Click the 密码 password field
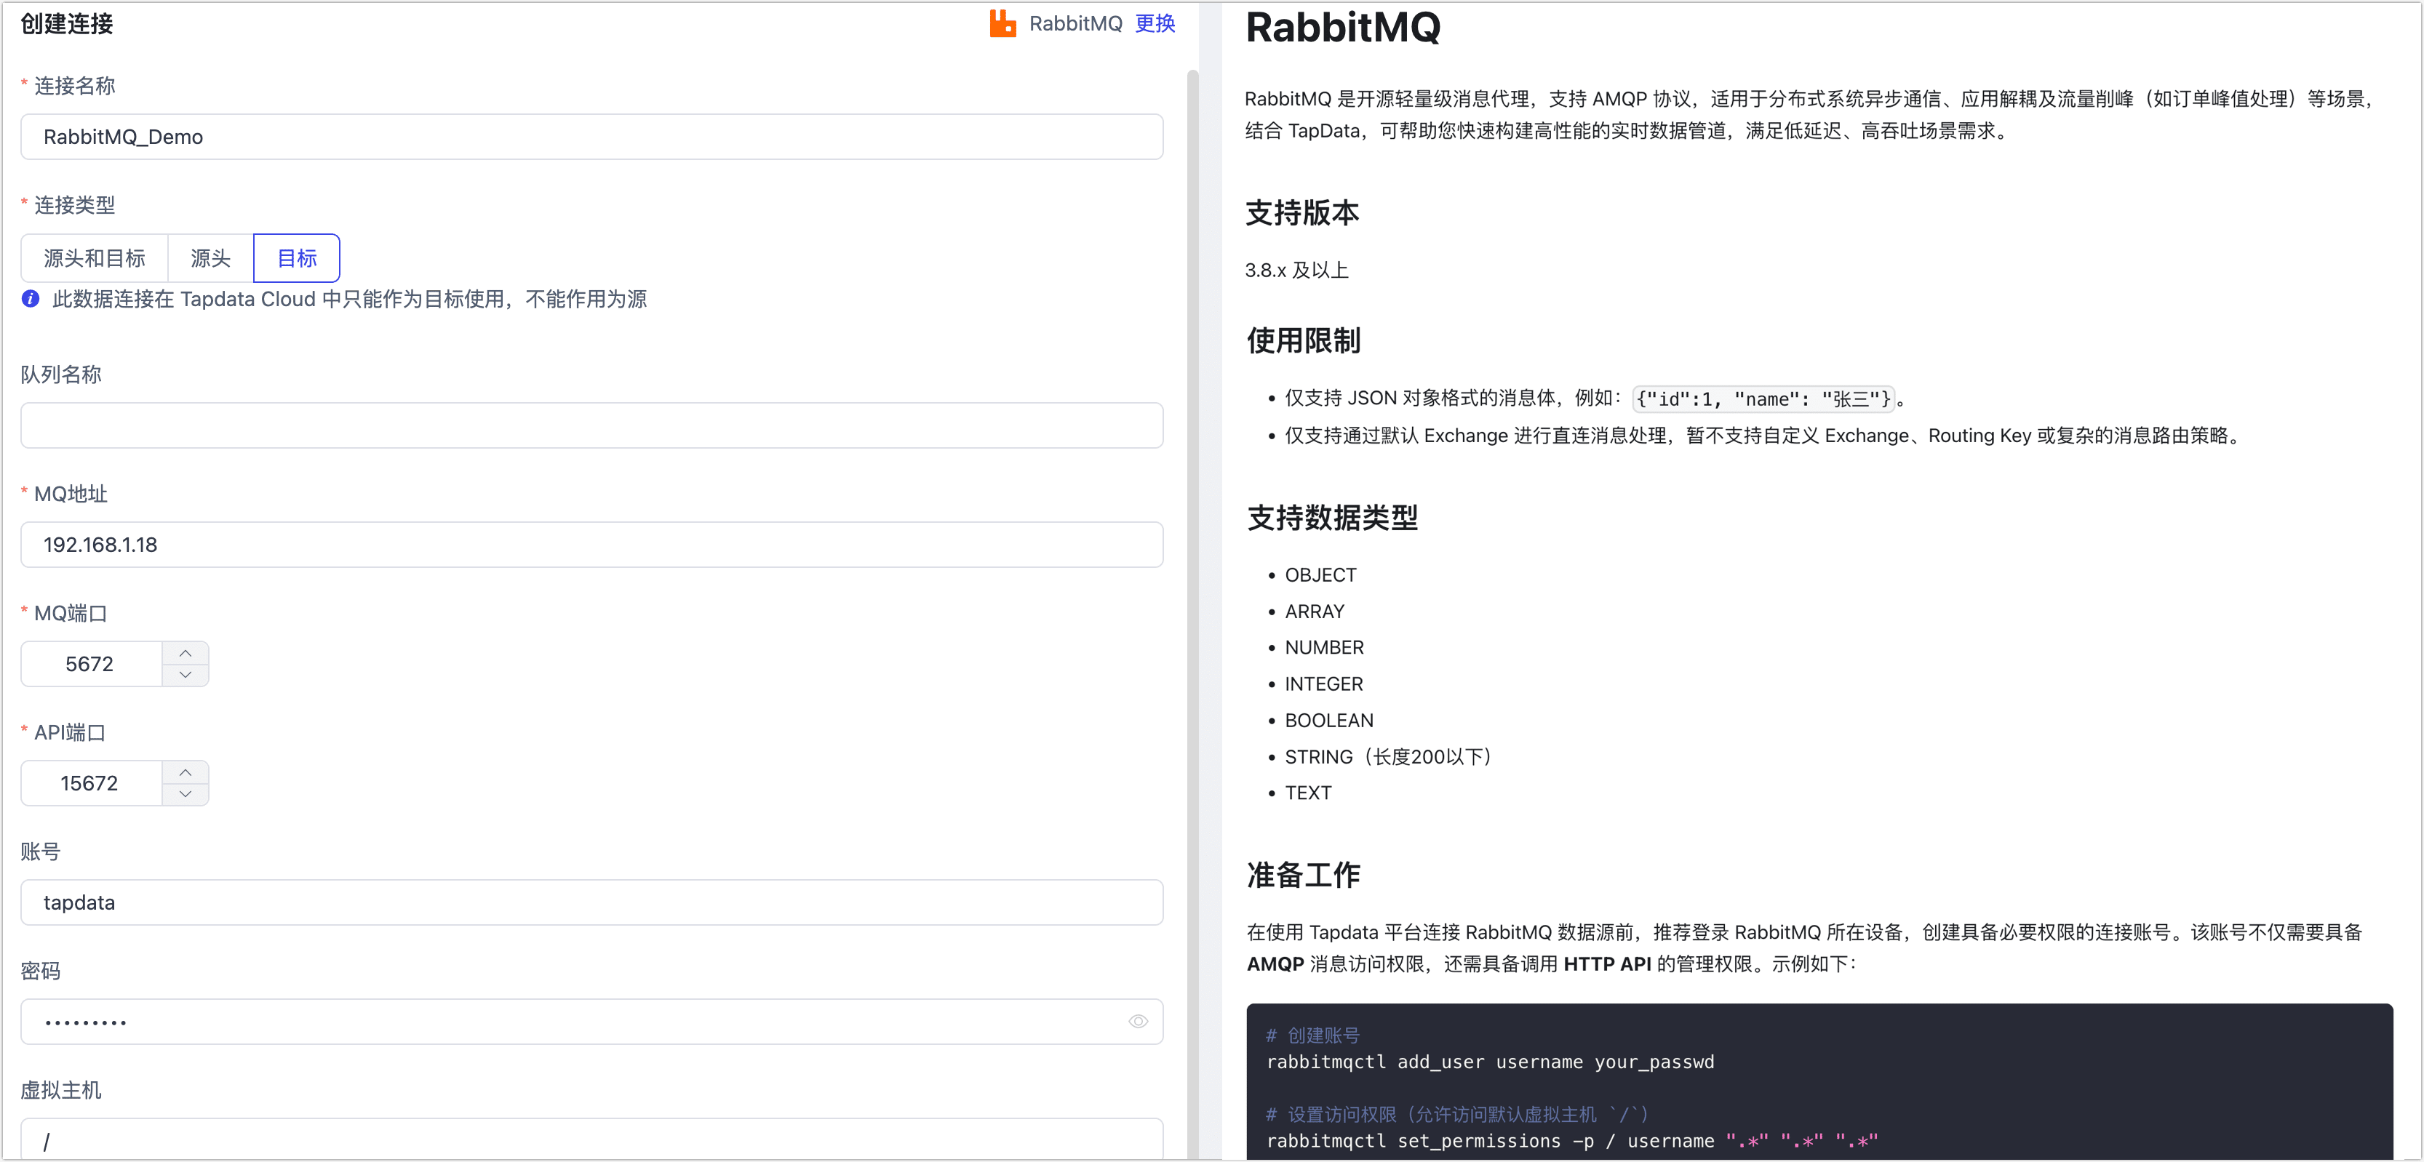The height and width of the screenshot is (1162, 2424). pyautogui.click(x=565, y=1022)
